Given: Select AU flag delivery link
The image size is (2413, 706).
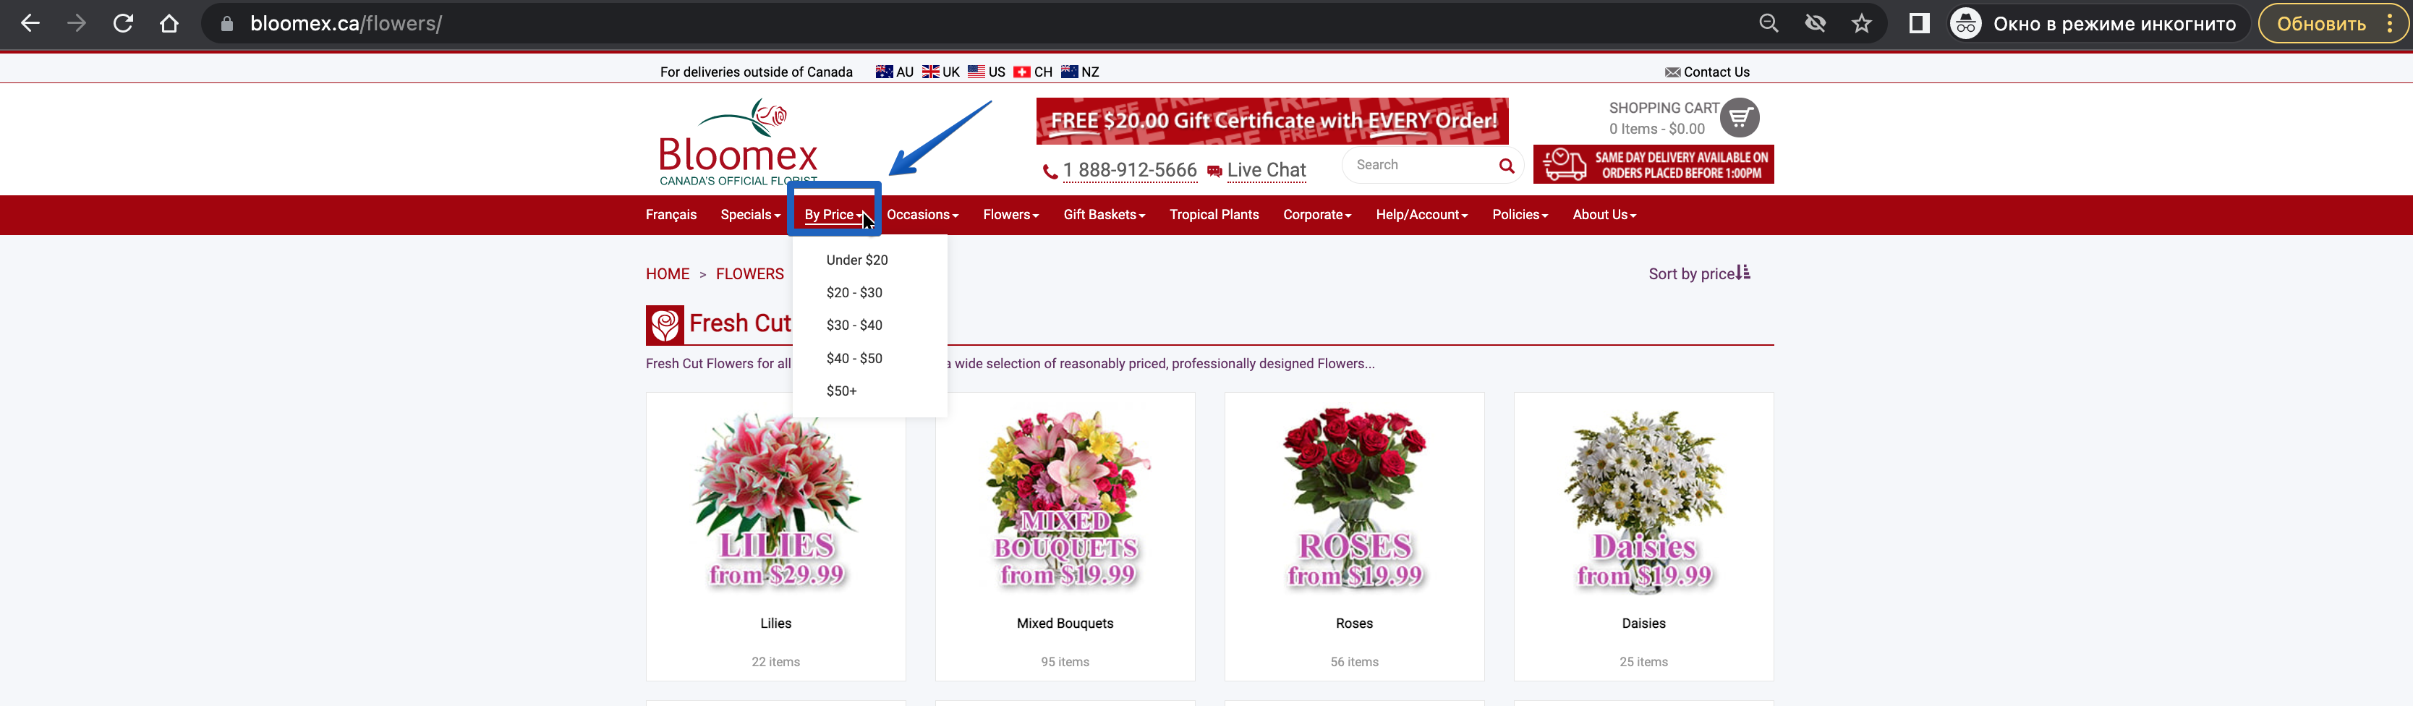Looking at the screenshot, I should coord(893,72).
